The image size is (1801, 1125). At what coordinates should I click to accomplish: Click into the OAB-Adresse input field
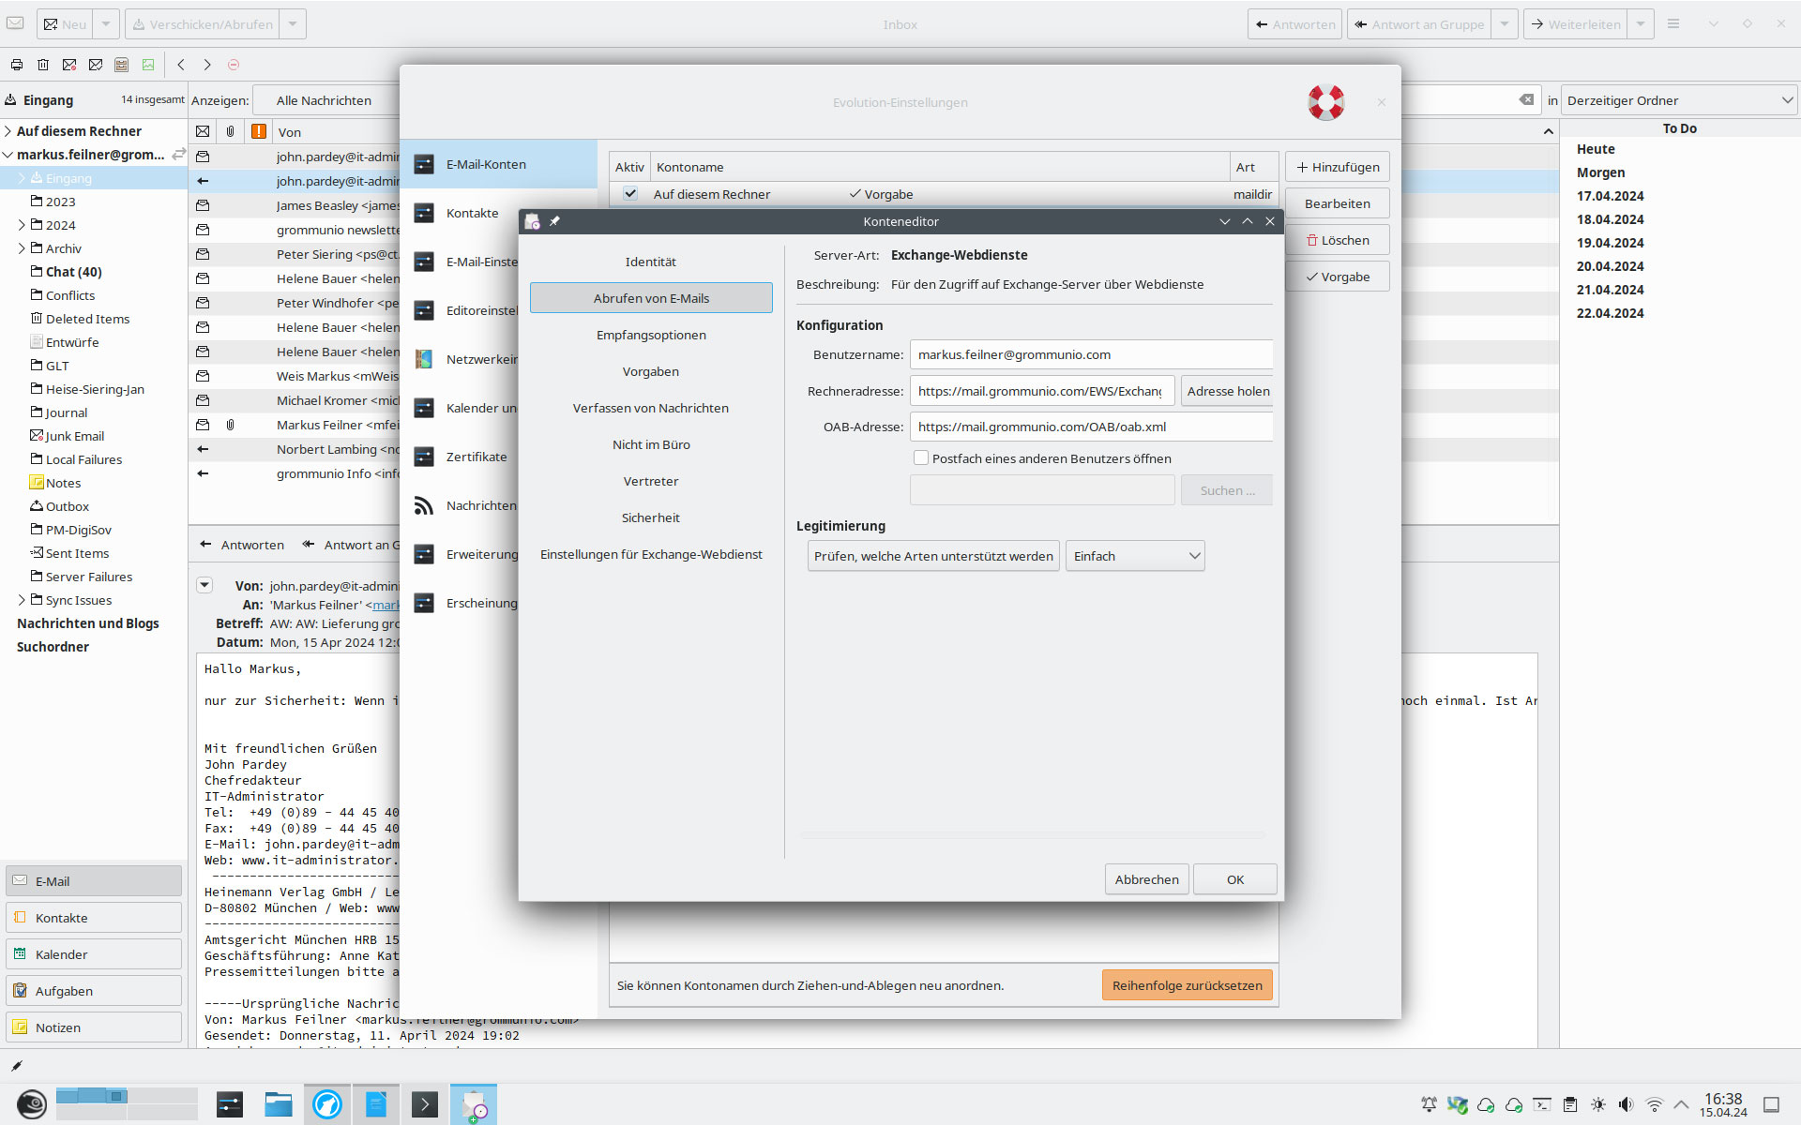1090,427
